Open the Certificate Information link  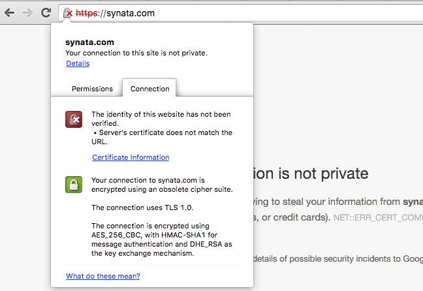tap(131, 157)
